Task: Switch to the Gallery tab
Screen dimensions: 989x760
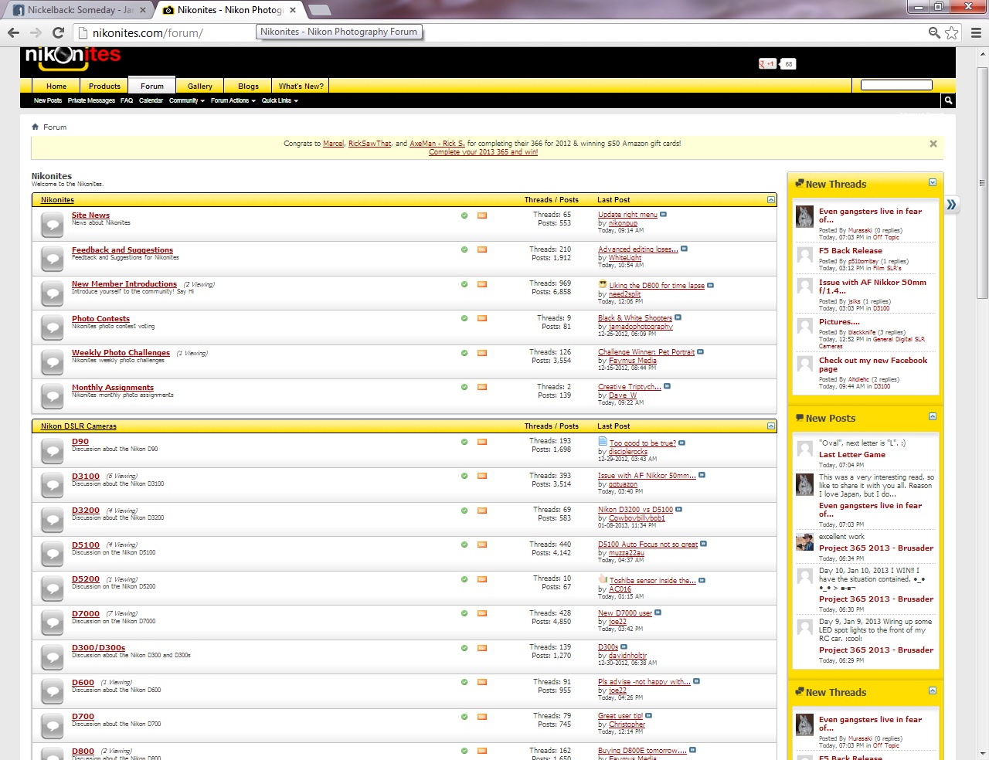Action: click(x=199, y=87)
